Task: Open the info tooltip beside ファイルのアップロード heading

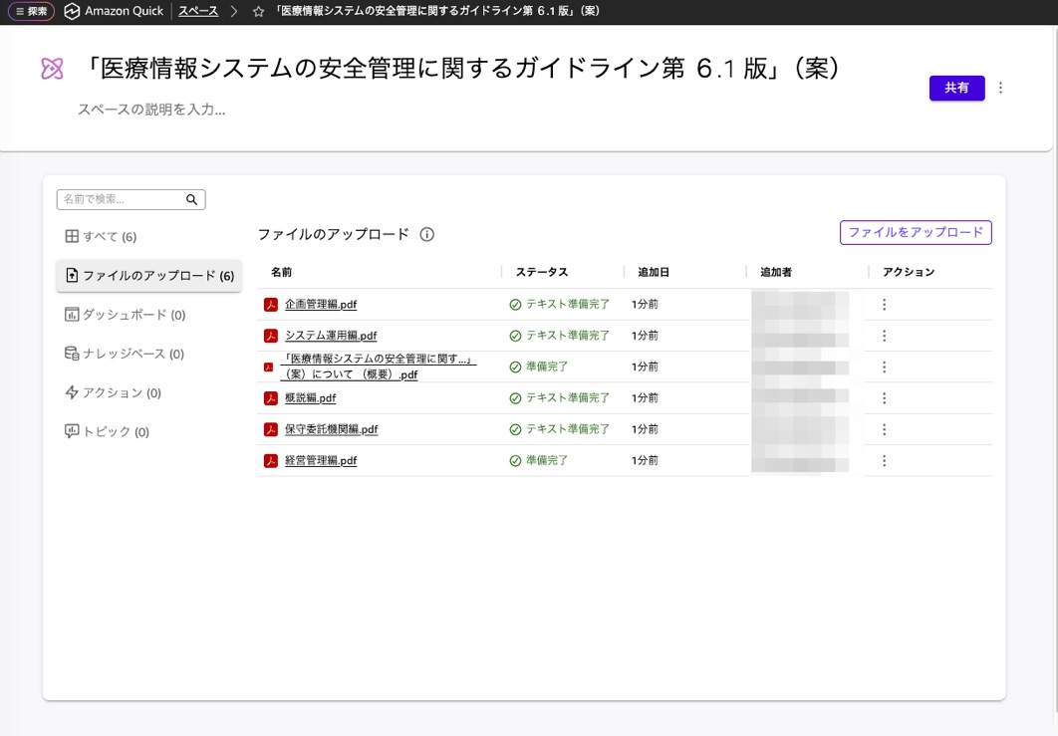Action: (427, 233)
